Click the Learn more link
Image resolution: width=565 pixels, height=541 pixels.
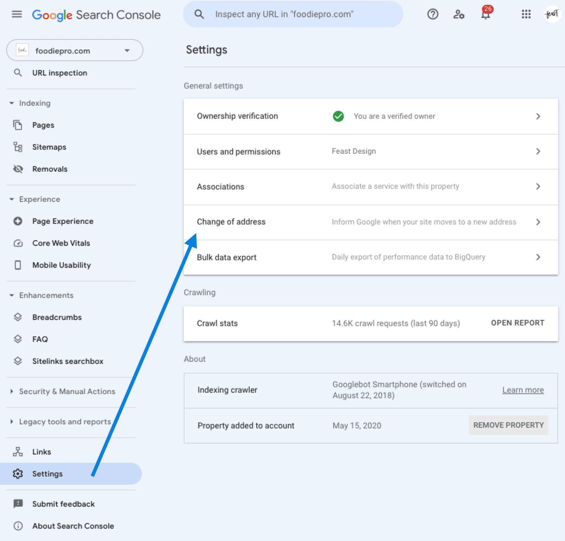(523, 390)
